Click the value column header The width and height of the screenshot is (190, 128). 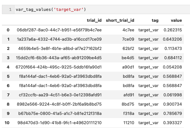coord(176,20)
